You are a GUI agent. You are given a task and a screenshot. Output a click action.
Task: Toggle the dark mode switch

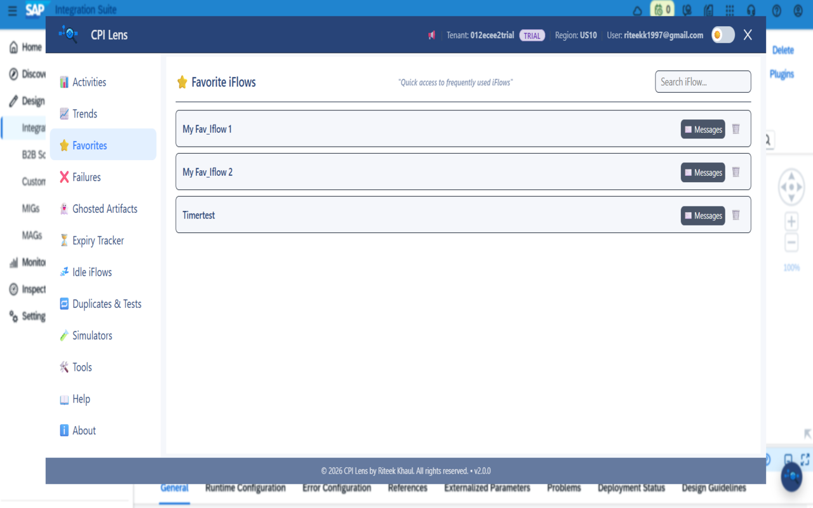click(723, 35)
